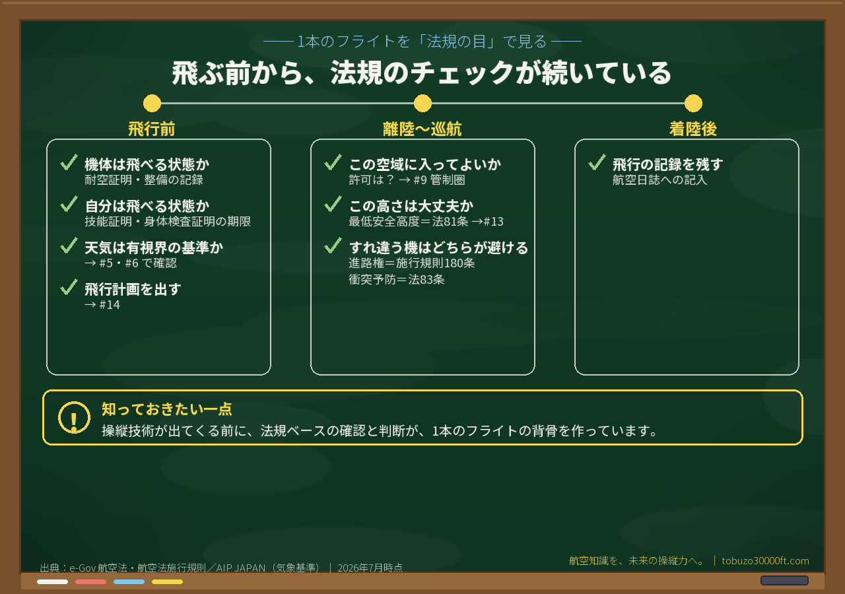Click the 飛行前 column heading

tap(152, 129)
